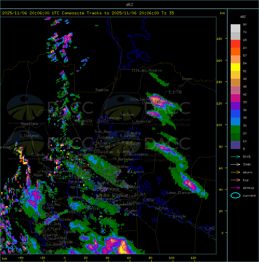Select the Lomas_Blancas location label
The image size is (259, 262).
[x=179, y=193]
